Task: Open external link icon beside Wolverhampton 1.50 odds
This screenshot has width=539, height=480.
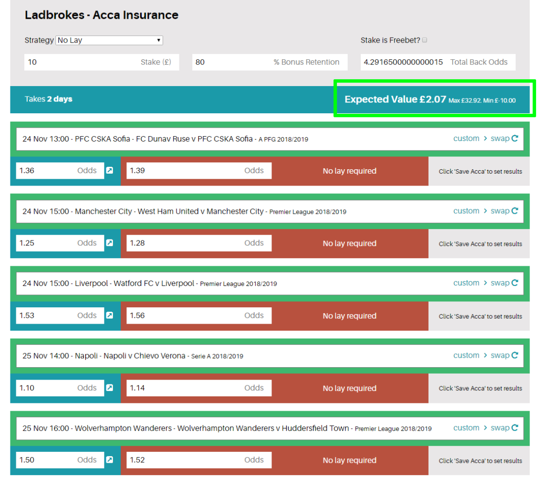Action: (109, 460)
